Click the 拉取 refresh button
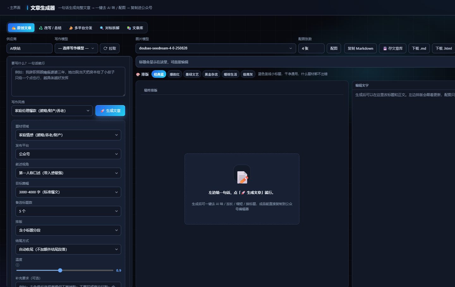Image resolution: width=455 pixels, height=287 pixels. tap(110, 48)
